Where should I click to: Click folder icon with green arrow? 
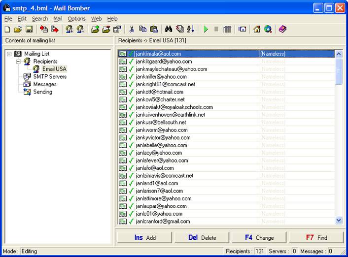tap(95, 29)
